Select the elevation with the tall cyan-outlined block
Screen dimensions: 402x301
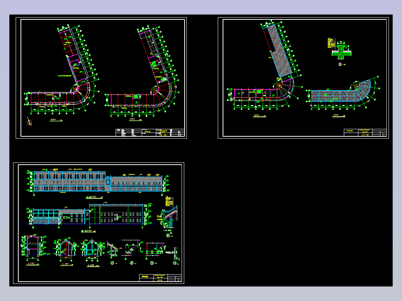[x=89, y=215]
